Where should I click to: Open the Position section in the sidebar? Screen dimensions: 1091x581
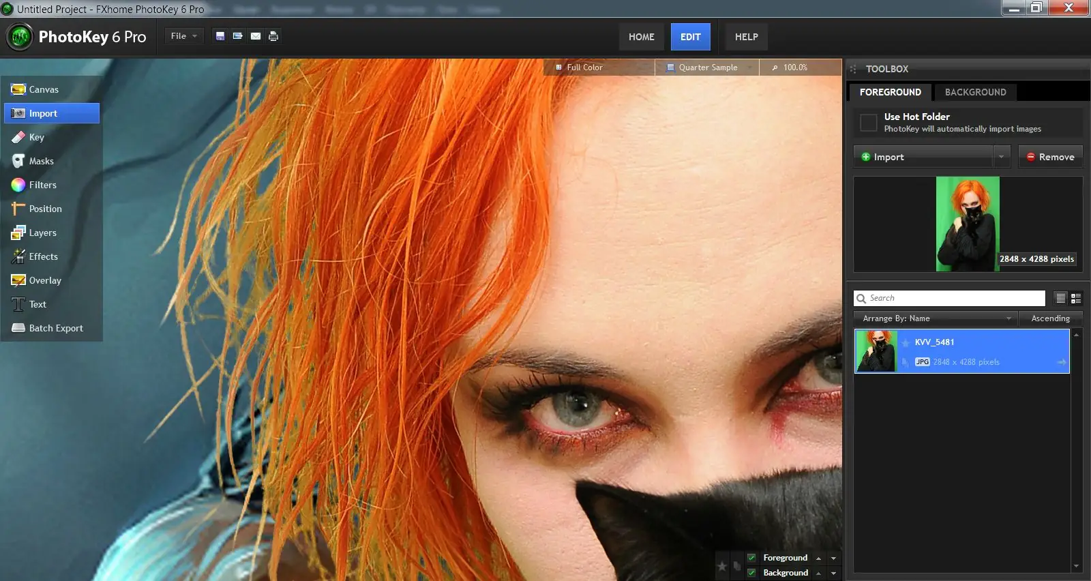pyautogui.click(x=52, y=209)
